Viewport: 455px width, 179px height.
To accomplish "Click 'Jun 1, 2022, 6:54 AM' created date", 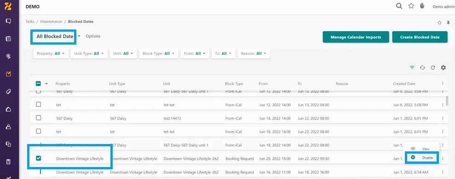I will point(410,172).
